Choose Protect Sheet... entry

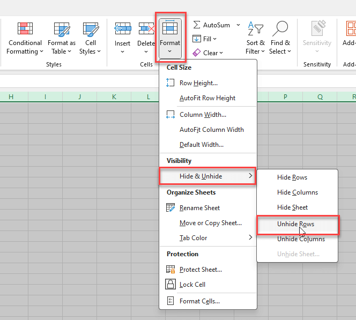click(x=208, y=270)
